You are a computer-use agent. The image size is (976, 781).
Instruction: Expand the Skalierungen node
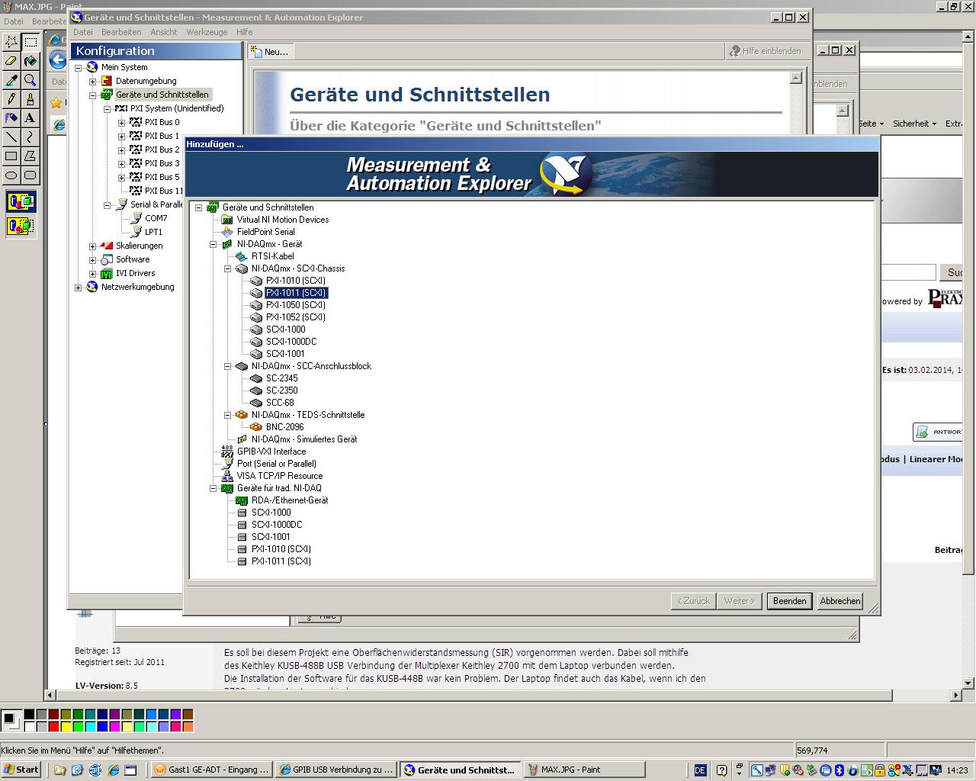92,246
